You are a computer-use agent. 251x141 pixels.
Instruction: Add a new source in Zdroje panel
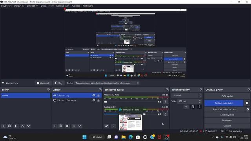click(55, 126)
